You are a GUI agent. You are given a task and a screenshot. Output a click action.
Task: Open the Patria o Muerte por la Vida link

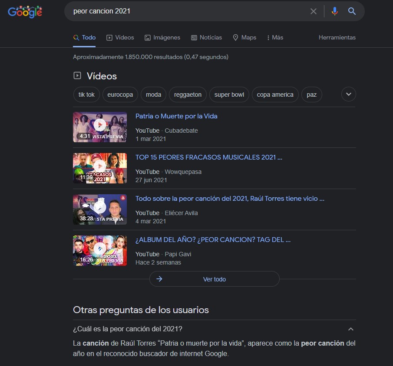[176, 116]
